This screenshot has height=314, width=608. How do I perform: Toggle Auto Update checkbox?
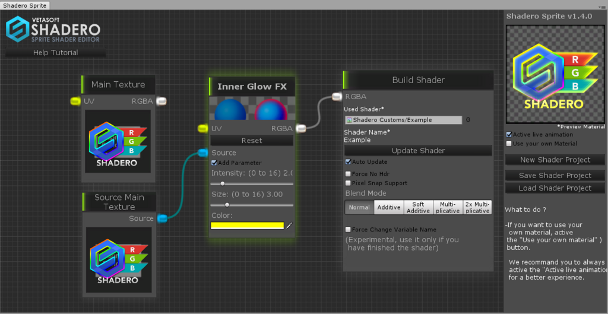[348, 161]
